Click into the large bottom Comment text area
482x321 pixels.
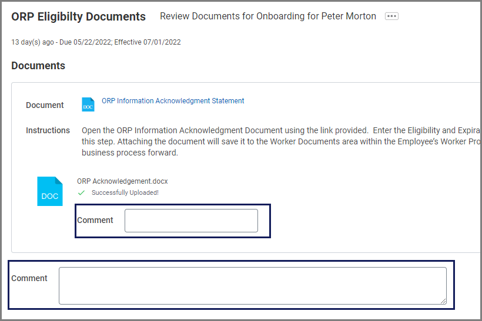point(252,285)
